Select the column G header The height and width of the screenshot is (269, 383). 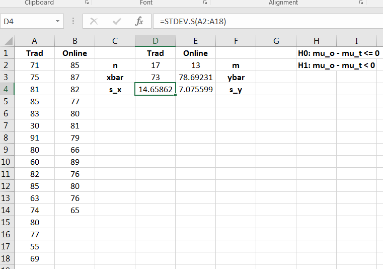[x=276, y=41]
